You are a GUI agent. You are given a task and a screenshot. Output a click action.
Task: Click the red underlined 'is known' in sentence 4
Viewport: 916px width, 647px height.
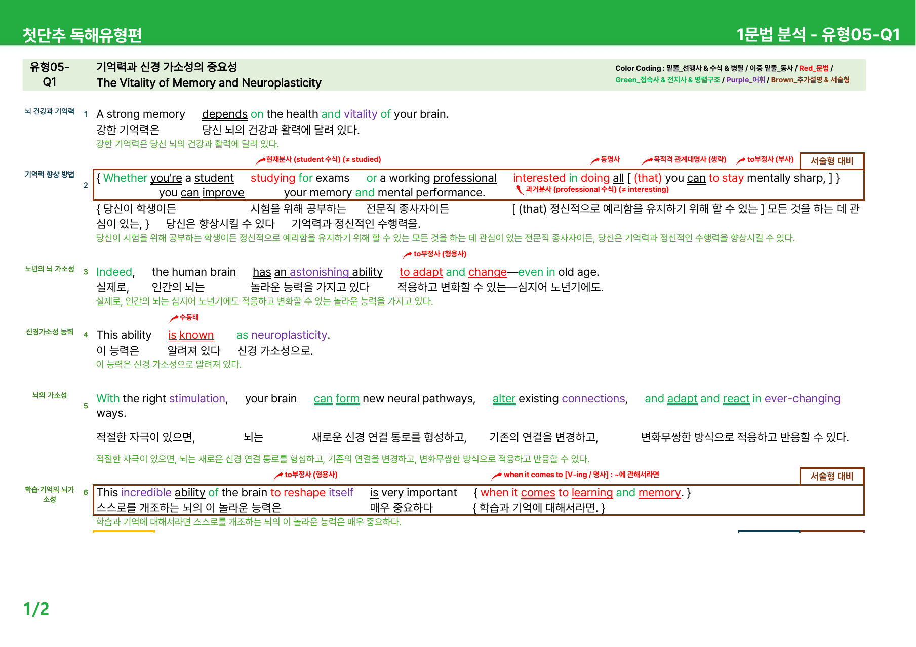coord(191,335)
